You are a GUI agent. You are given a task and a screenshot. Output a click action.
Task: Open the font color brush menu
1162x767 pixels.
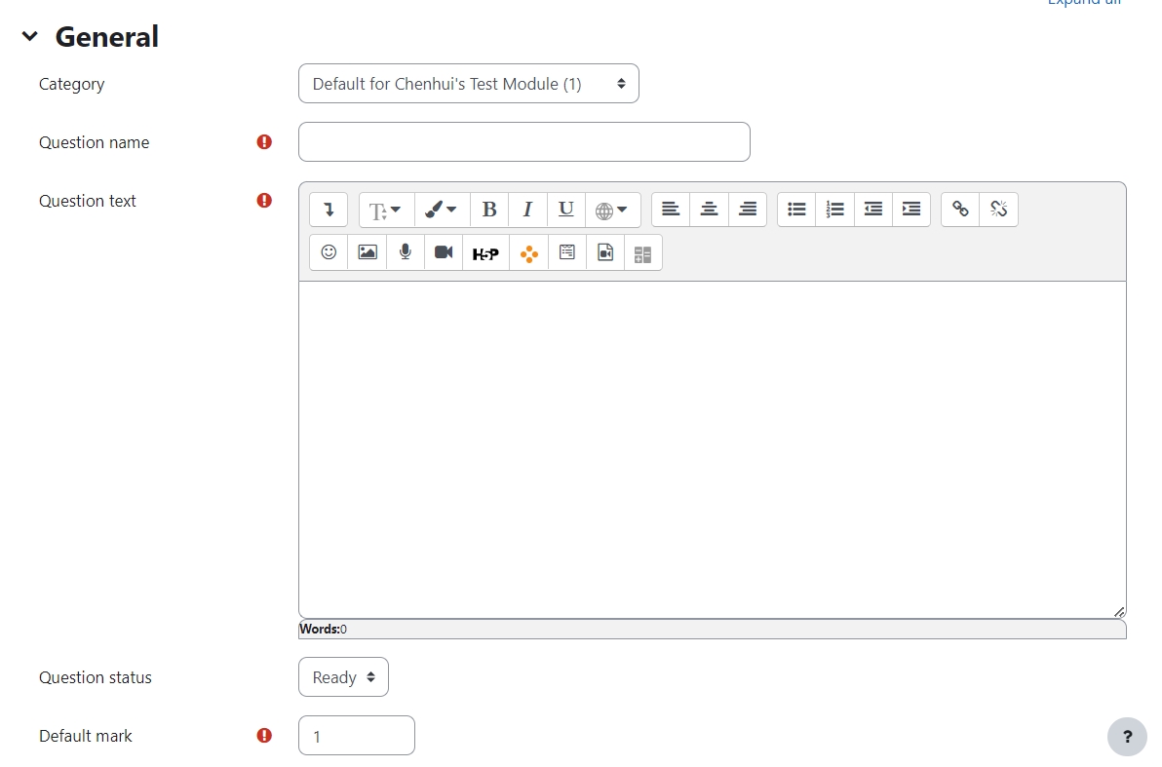coord(442,210)
